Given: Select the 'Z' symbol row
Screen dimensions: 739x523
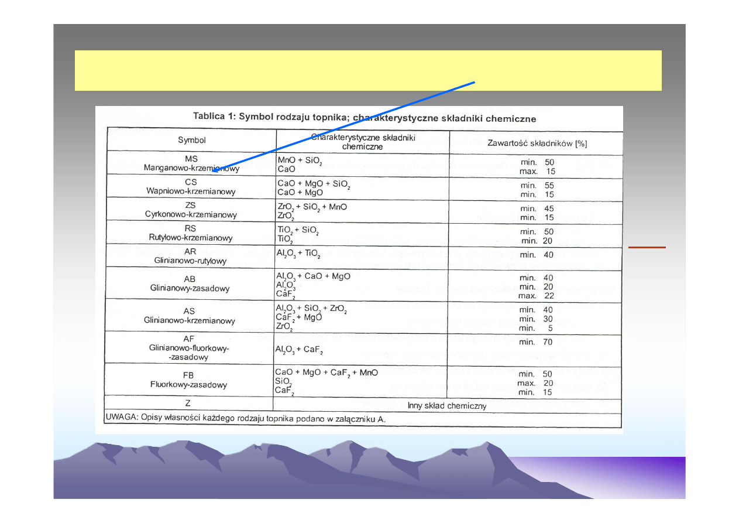Looking at the screenshot, I should coord(190,403).
